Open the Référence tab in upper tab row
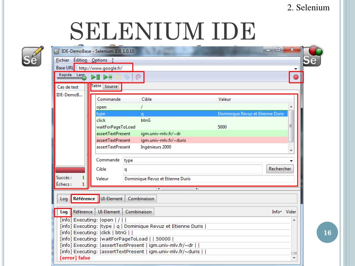Viewport: 355px width, 266px height. click(x=84, y=198)
